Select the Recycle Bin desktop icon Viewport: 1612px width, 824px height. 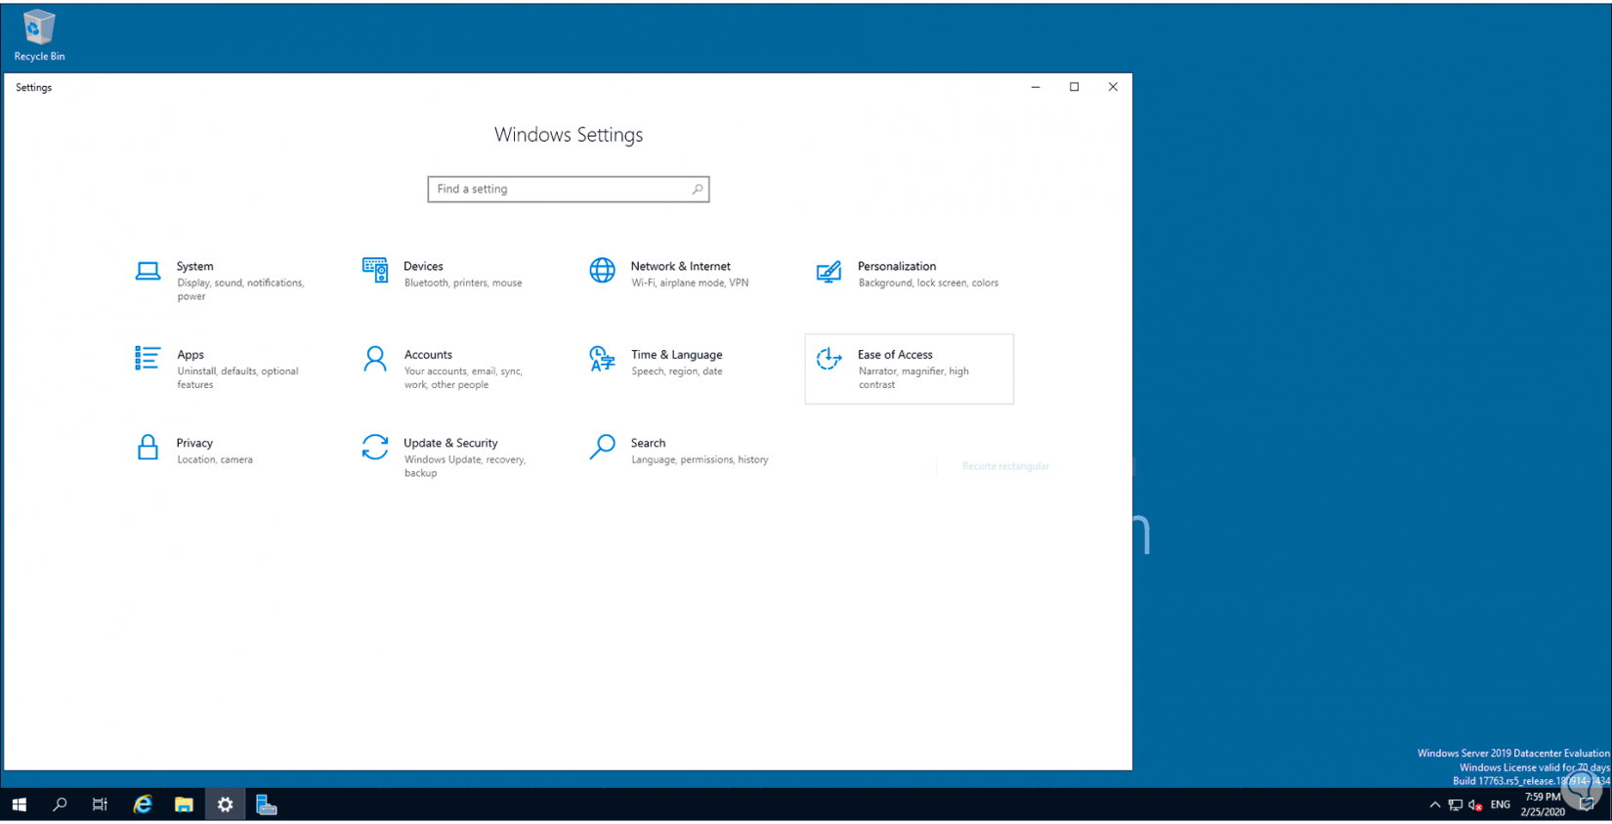tap(39, 36)
